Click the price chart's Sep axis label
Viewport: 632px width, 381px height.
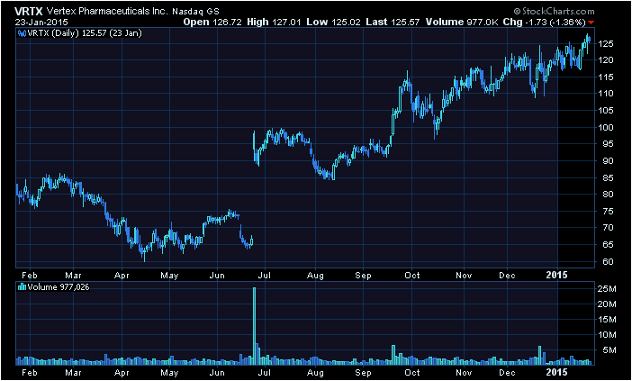pos(363,276)
